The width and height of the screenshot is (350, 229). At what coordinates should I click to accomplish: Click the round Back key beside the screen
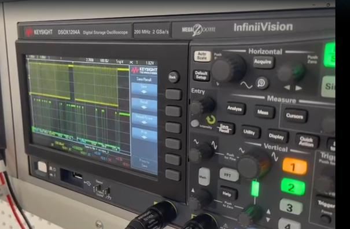[174, 77]
